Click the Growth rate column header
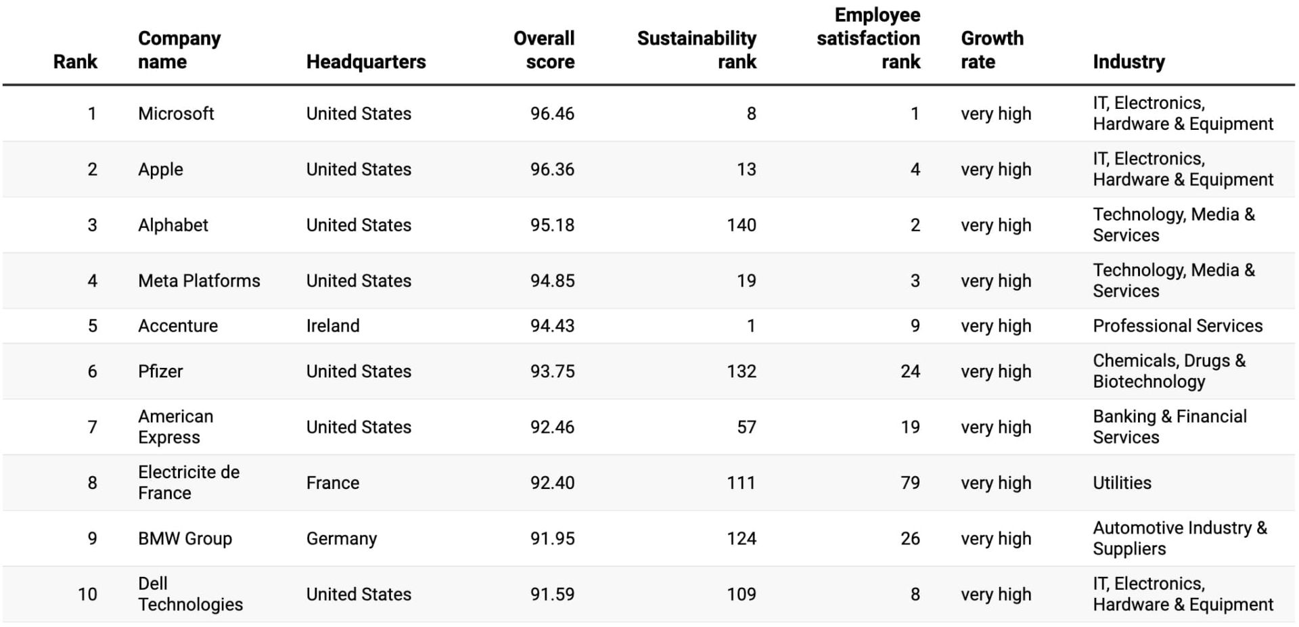 coord(991,50)
